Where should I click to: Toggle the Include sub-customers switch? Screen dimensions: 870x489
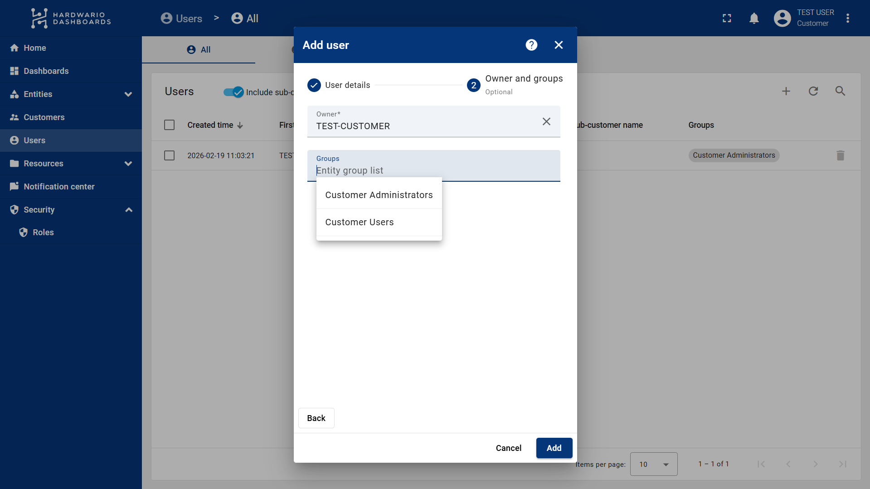click(x=233, y=92)
